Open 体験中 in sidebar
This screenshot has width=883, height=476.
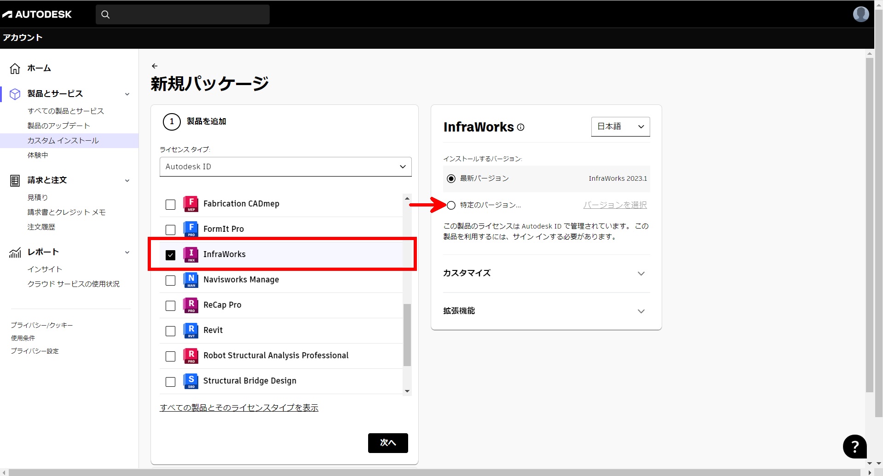38,155
